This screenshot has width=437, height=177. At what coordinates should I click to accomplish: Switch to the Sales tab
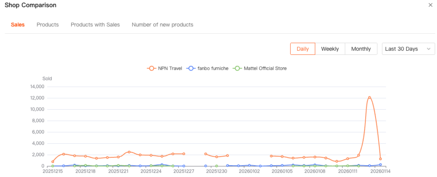tap(17, 25)
